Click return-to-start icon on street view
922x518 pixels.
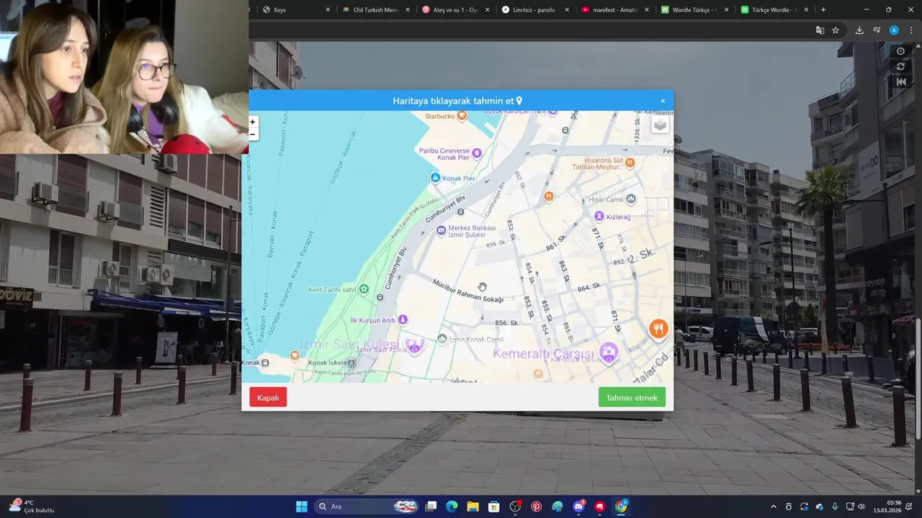point(900,82)
